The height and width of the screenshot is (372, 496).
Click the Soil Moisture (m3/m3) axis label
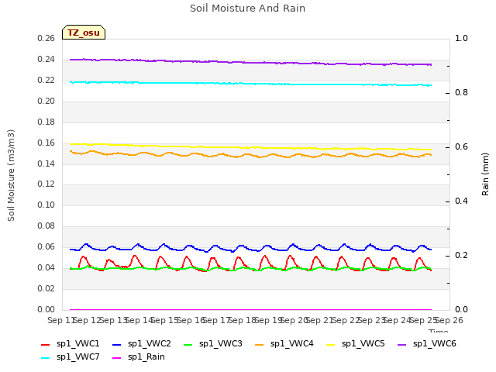pos(11,175)
